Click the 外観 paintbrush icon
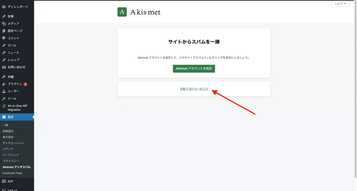The width and height of the screenshot is (357, 191). (x=4, y=77)
